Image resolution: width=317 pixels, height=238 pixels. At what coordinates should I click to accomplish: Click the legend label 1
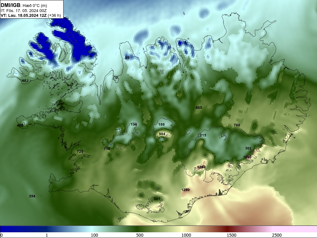[47, 235]
